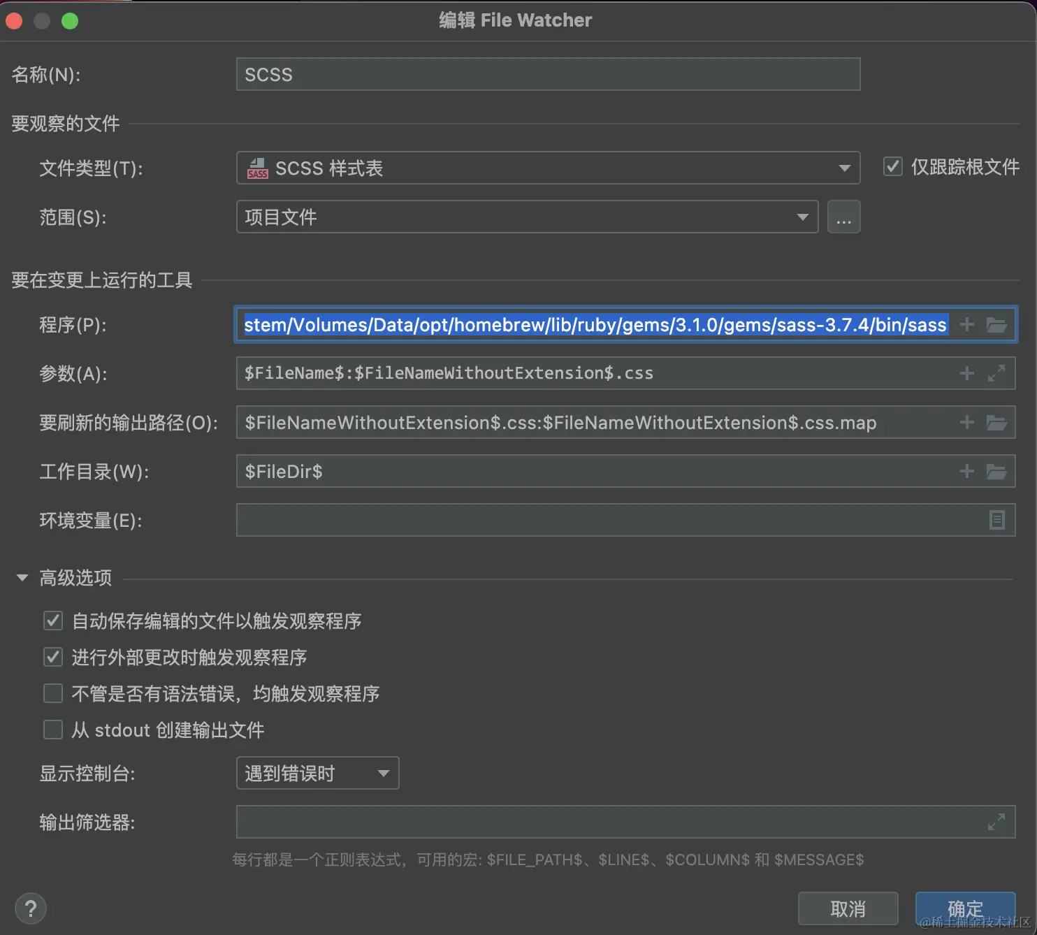
Task: Disable auto-save edited files to trigger watcher
Action: point(53,621)
